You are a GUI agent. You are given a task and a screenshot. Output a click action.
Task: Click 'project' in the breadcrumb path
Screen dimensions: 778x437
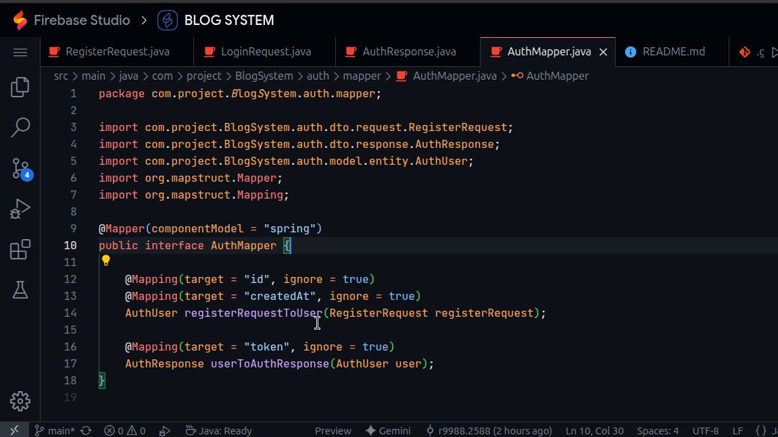tap(204, 76)
